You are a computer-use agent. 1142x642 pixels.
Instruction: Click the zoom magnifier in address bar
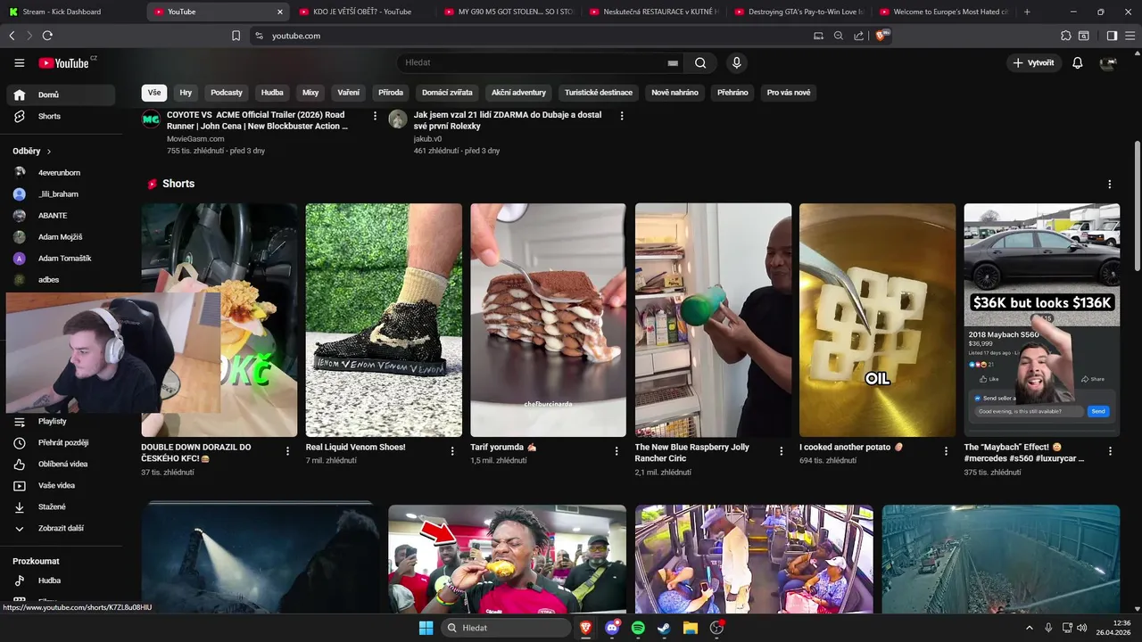(x=839, y=36)
